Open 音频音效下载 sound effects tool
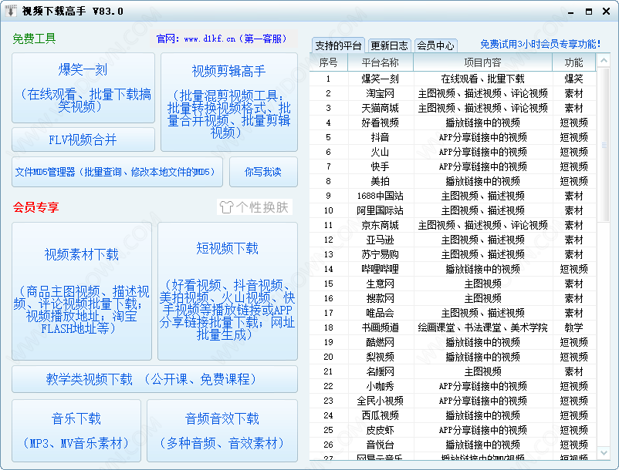 tap(222, 431)
